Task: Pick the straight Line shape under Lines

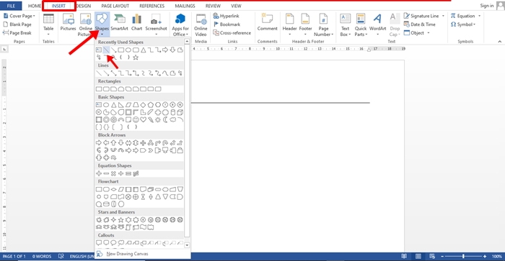Action: [99, 73]
